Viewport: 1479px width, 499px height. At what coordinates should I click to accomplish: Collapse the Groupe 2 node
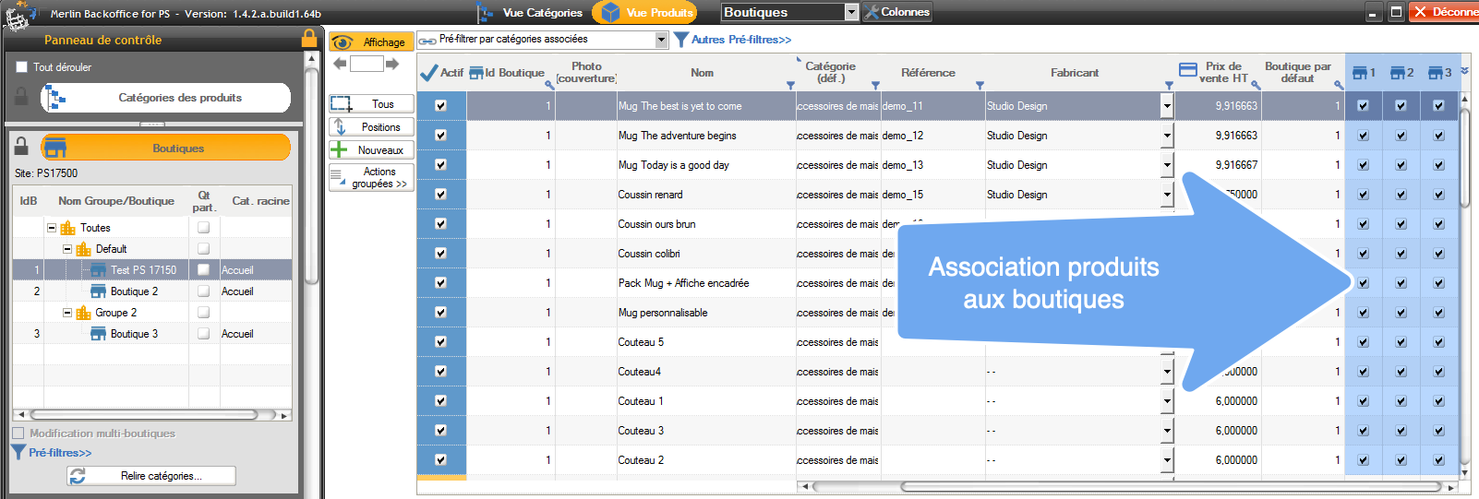[x=67, y=312]
